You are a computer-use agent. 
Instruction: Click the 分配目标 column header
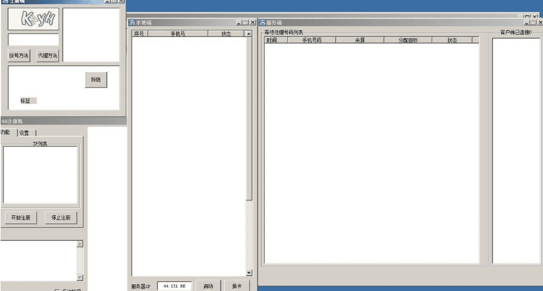408,40
